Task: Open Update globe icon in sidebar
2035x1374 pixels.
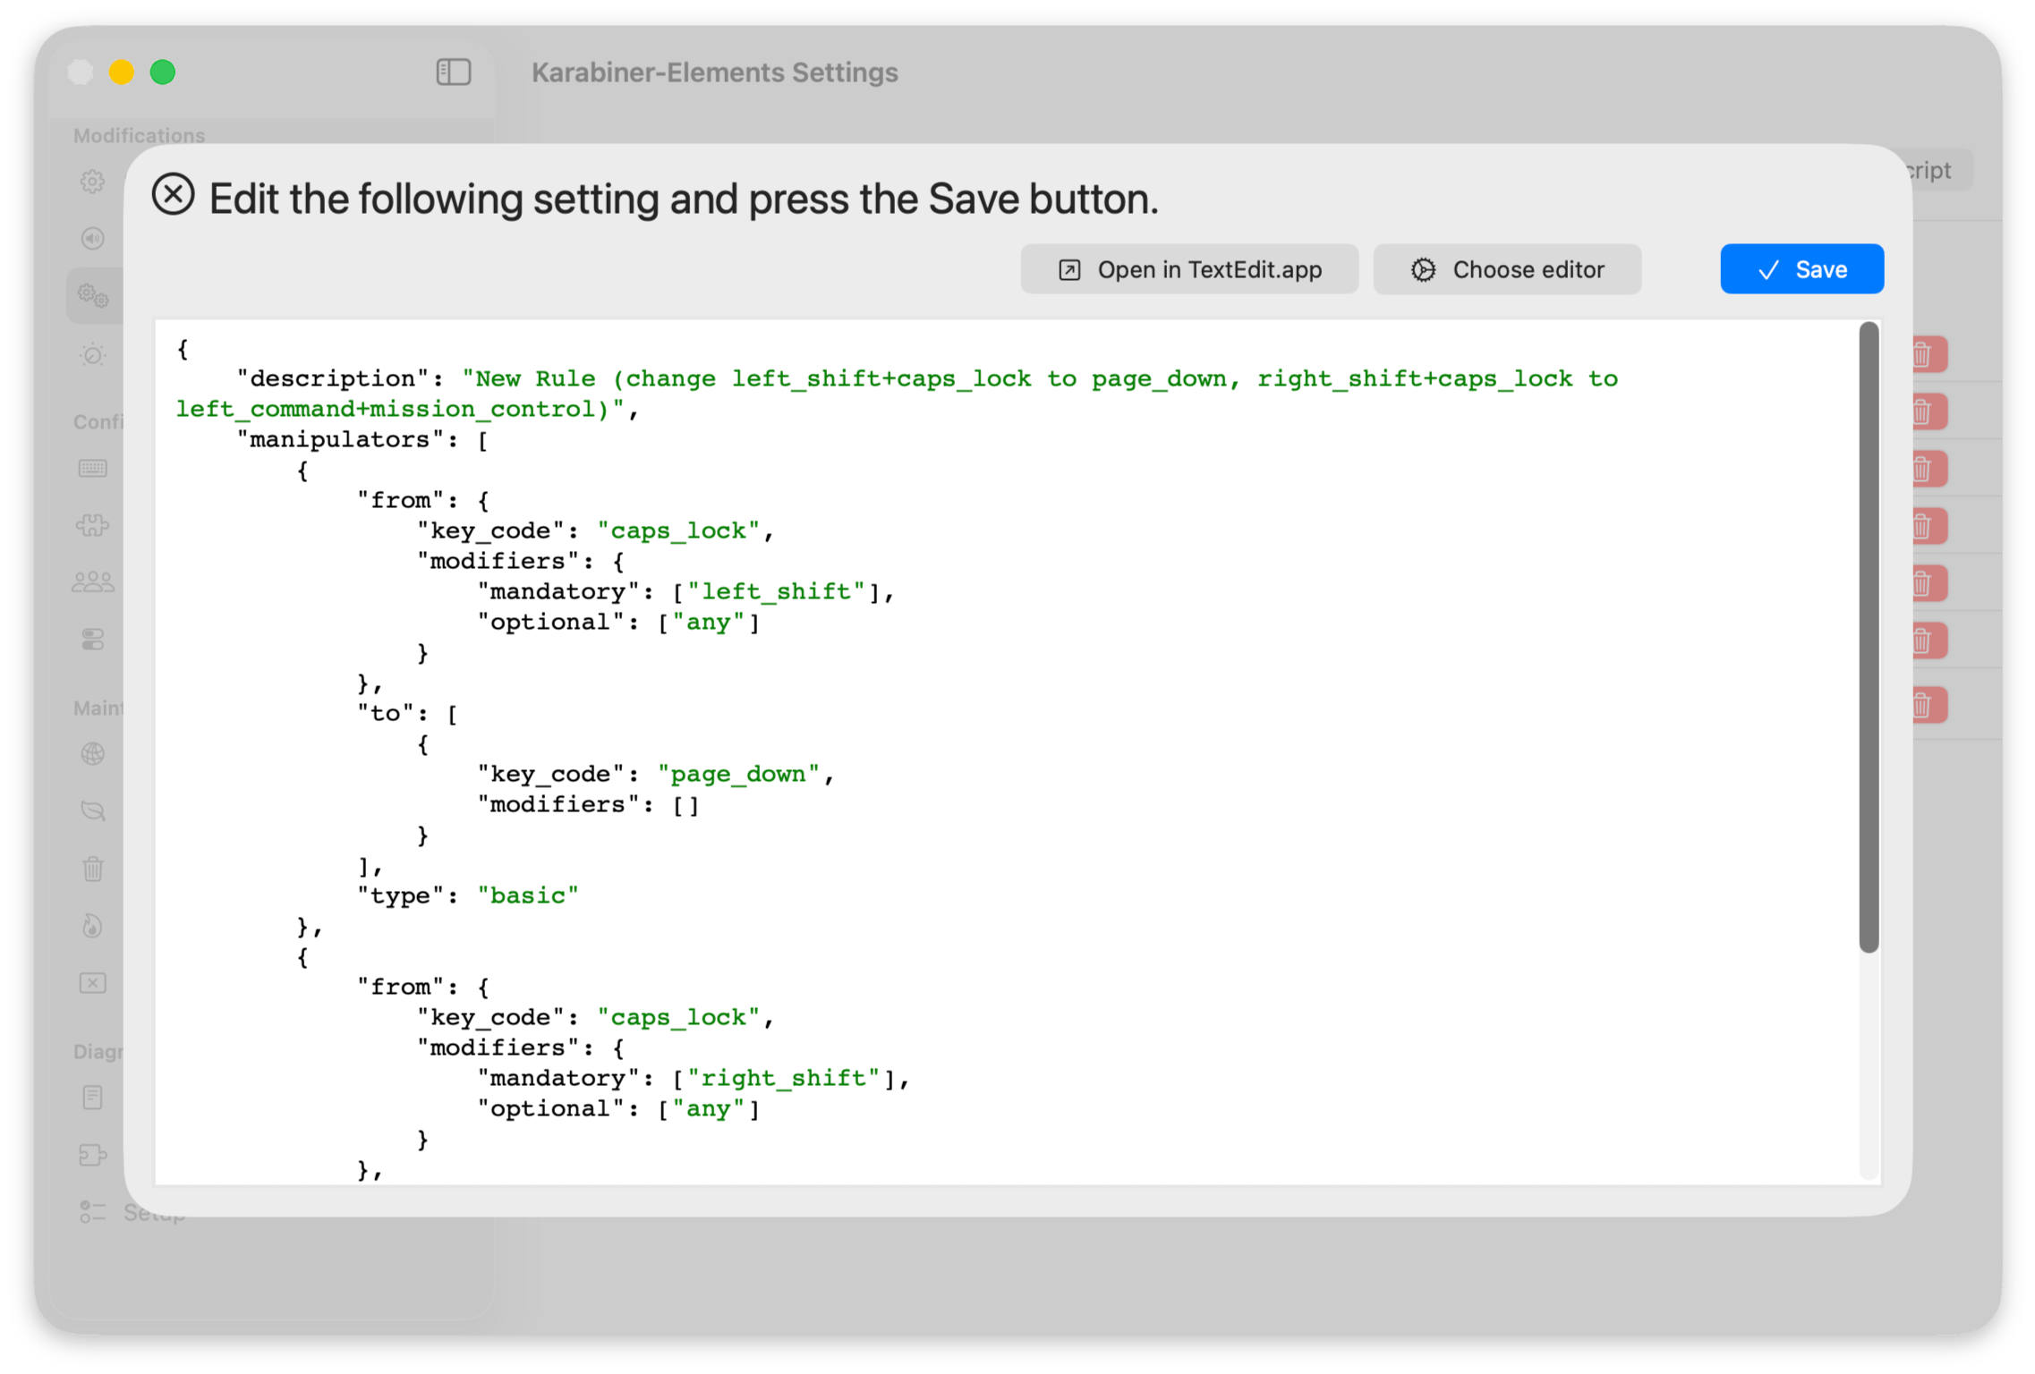Action: [x=92, y=754]
